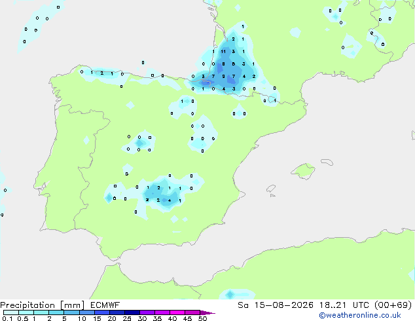The width and height of the screenshot is (415, 321).
Task: Select the 40–45 mm magenta swatch
Action: [177, 312]
